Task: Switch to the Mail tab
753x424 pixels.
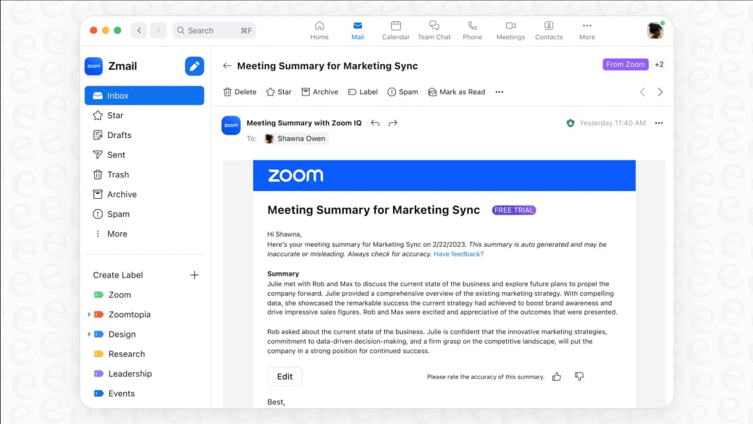Action: click(357, 30)
